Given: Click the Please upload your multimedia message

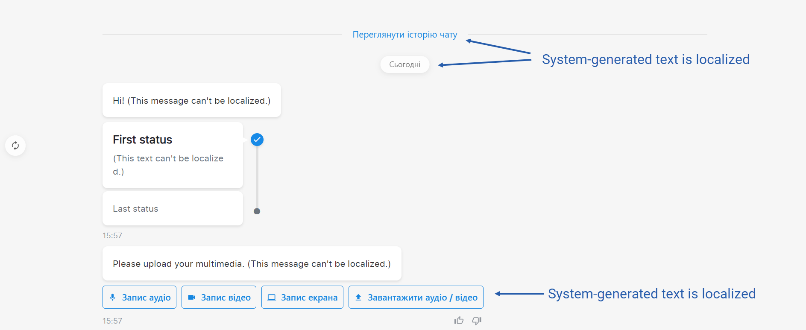Looking at the screenshot, I should (252, 263).
